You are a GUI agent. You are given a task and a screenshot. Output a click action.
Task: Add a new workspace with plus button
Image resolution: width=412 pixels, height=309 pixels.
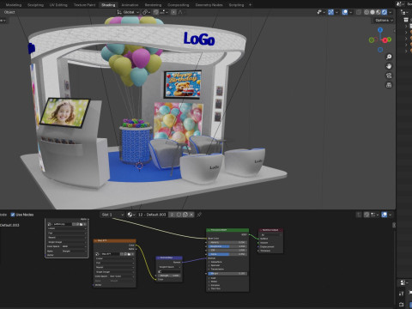250,5
